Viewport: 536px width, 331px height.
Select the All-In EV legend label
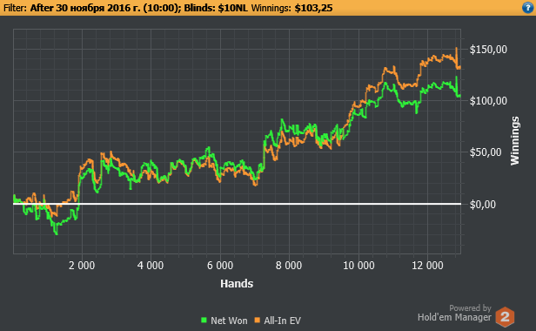pos(282,321)
